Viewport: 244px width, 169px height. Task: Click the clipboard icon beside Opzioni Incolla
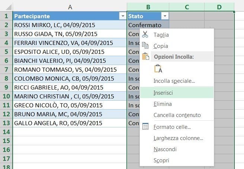145,56
